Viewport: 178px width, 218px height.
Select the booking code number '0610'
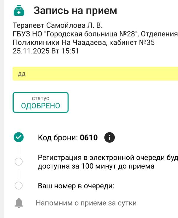click(89, 138)
